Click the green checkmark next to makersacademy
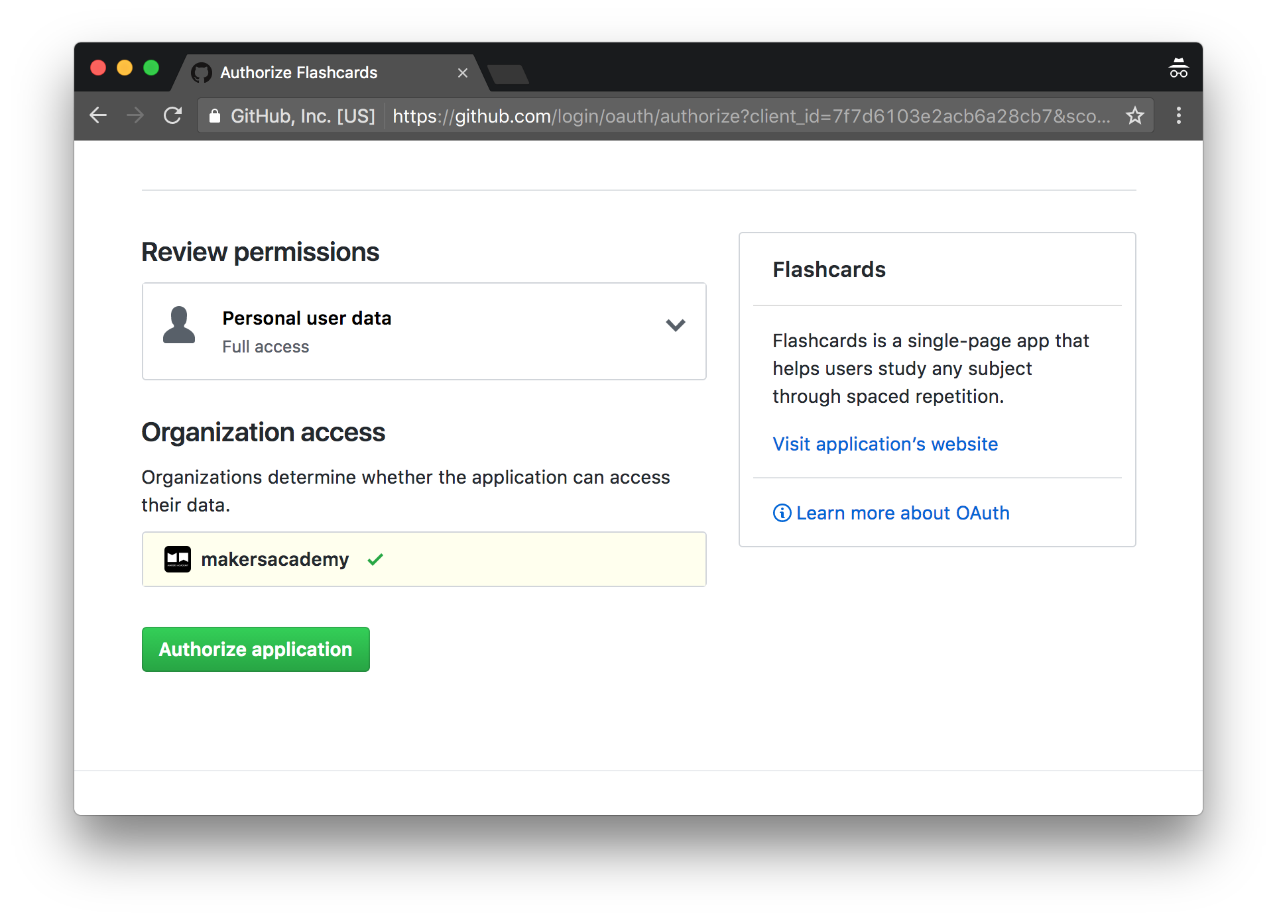The image size is (1277, 921). [x=375, y=559]
